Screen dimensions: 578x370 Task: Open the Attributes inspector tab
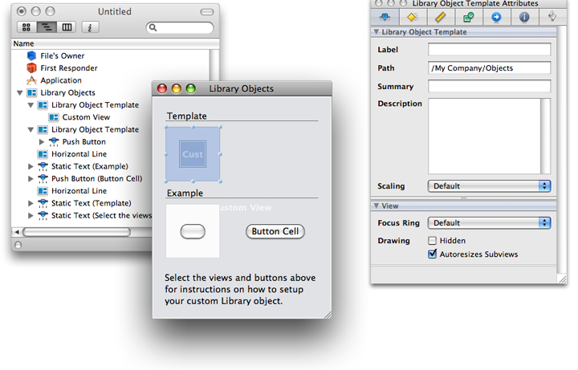coord(385,17)
